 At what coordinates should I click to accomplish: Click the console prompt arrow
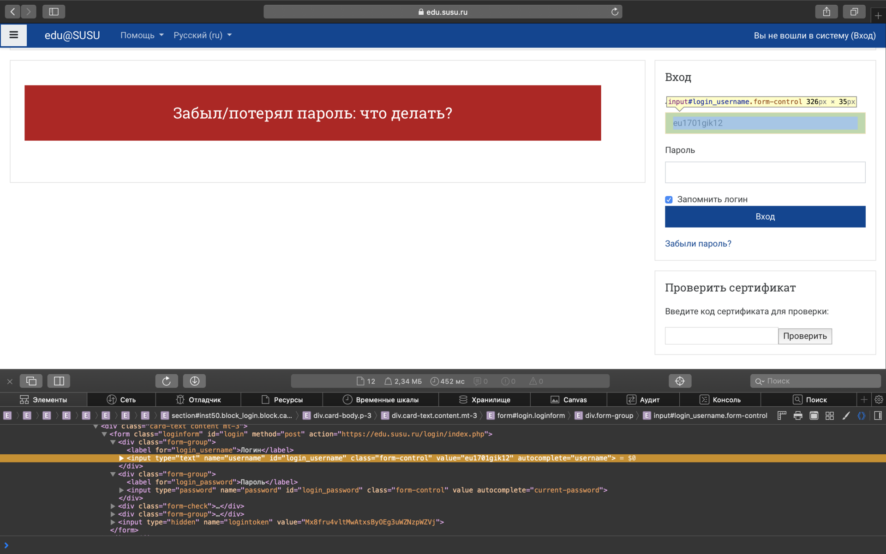tap(6, 545)
